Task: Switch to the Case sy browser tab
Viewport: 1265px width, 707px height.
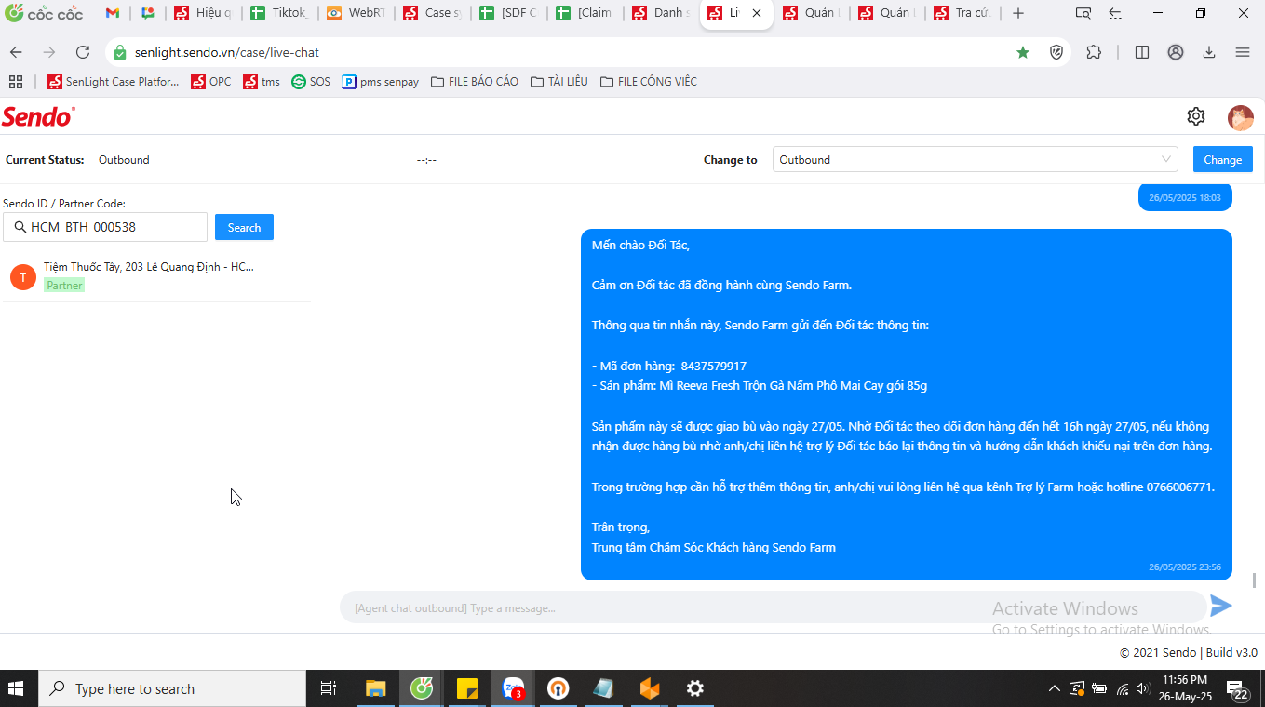Action: point(432,13)
